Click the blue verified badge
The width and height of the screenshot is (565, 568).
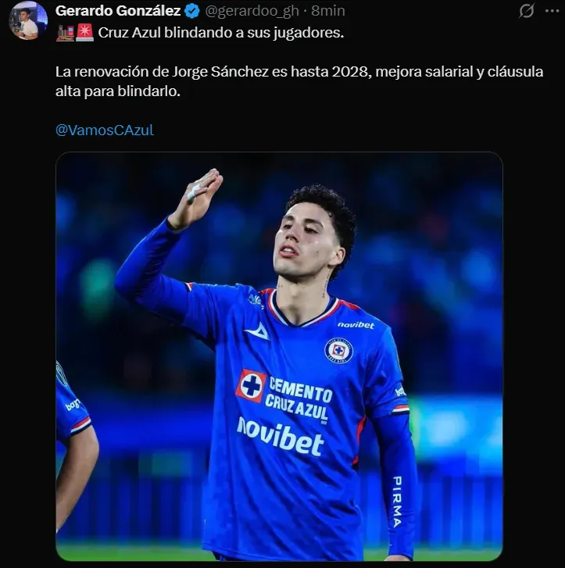point(191,11)
